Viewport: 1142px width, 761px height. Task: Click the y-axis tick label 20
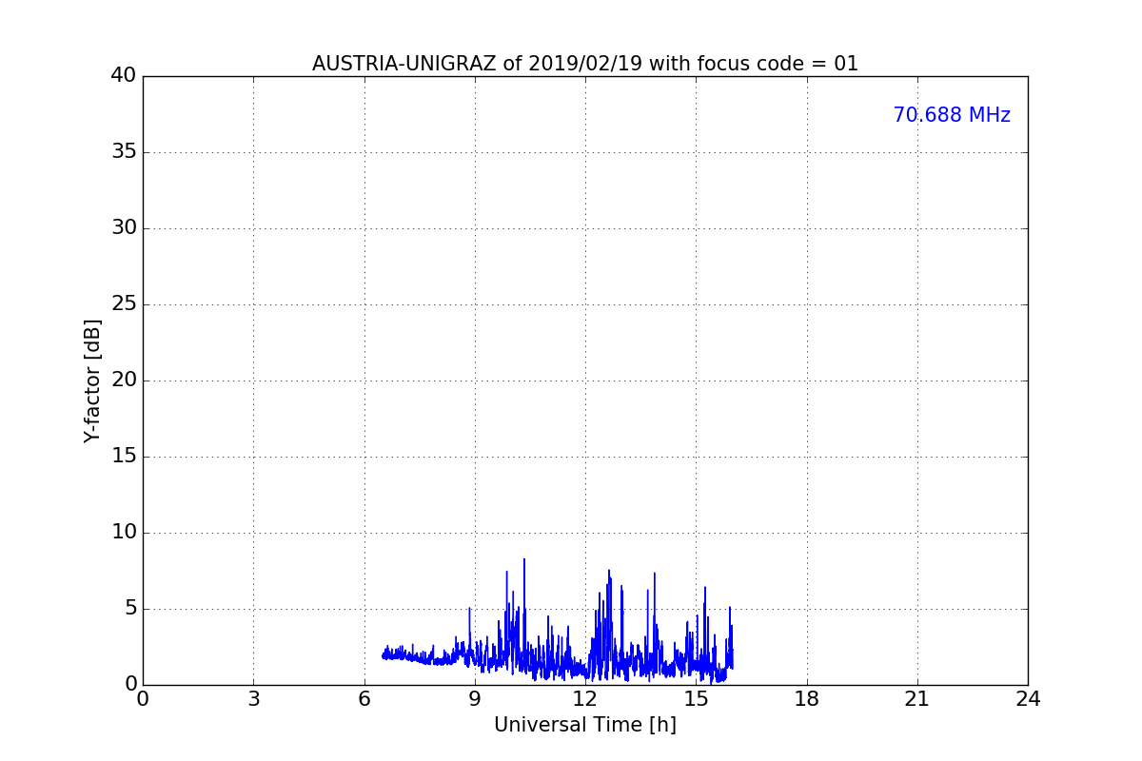pyautogui.click(x=124, y=380)
